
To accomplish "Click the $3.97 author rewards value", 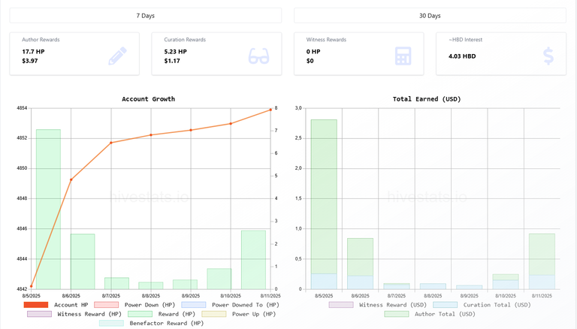I will [x=30, y=61].
